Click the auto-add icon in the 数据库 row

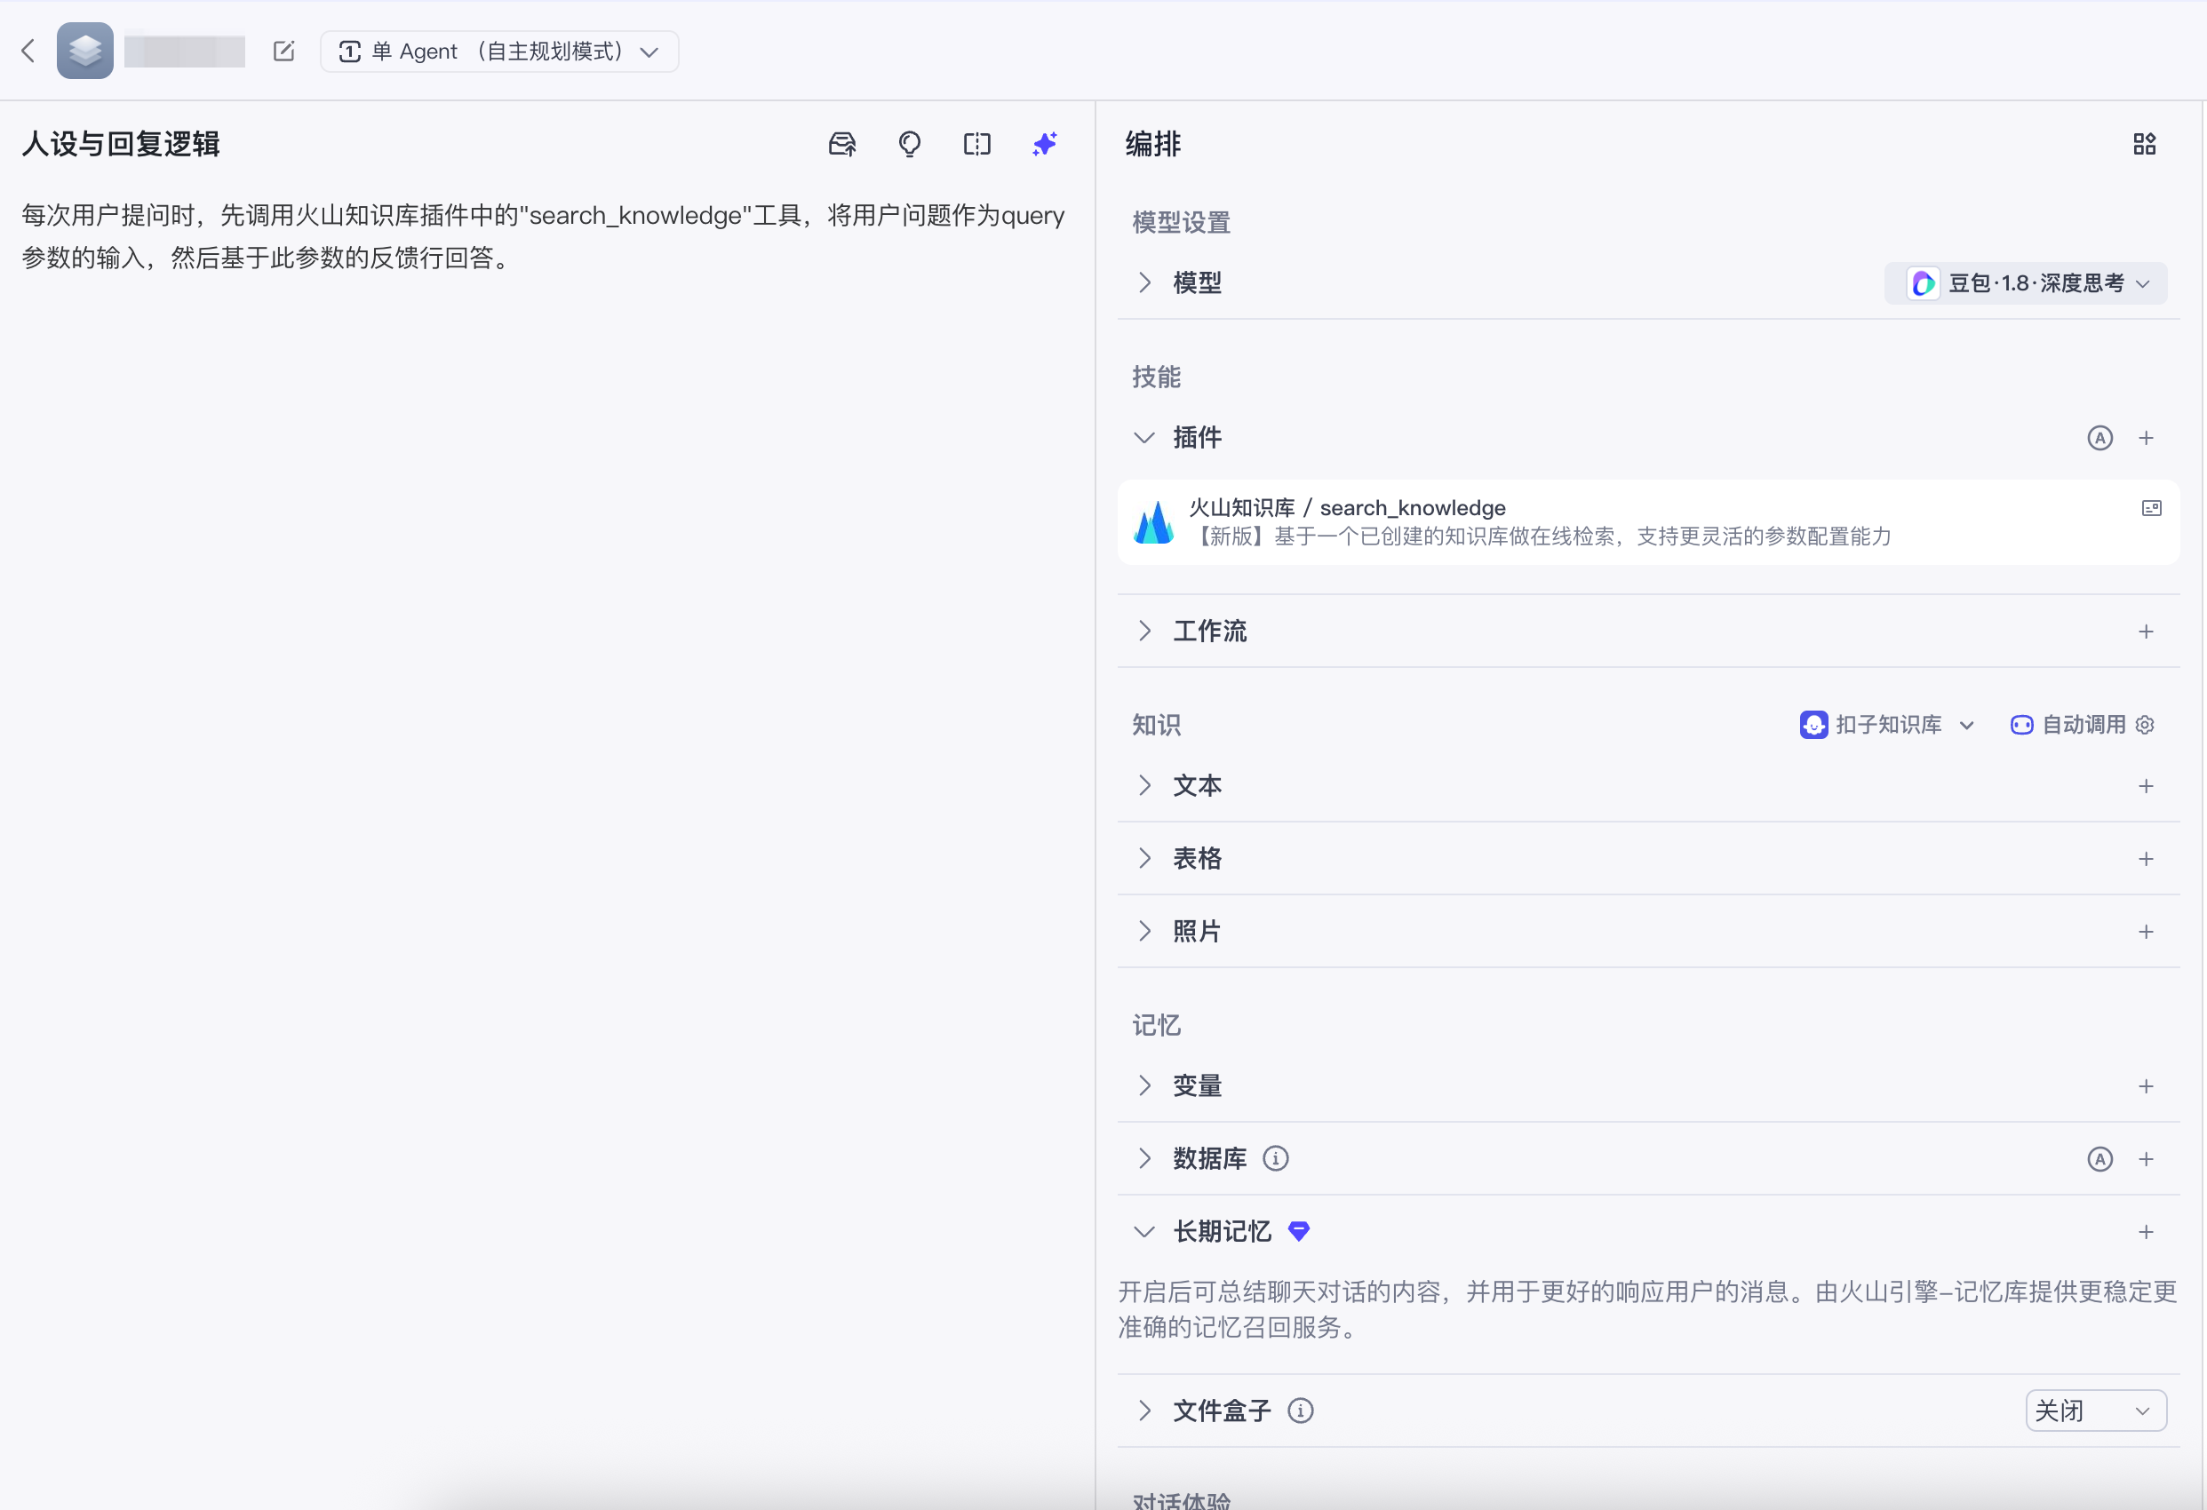point(2099,1159)
